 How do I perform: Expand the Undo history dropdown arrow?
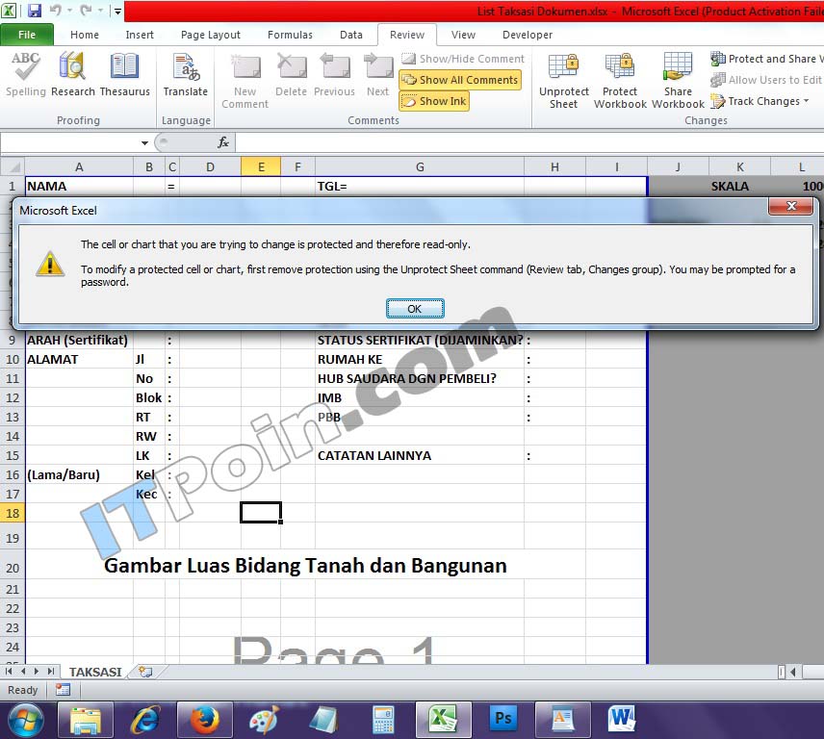tap(69, 10)
